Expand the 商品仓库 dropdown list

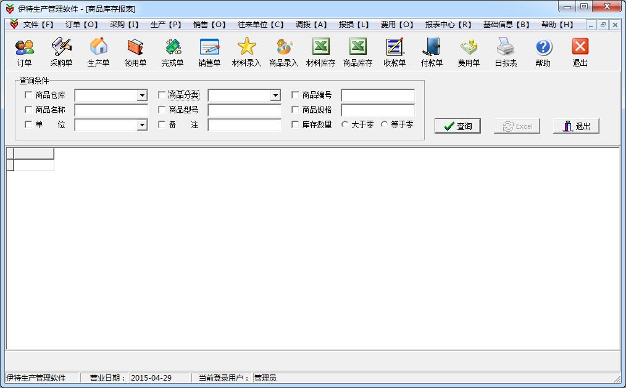pyautogui.click(x=142, y=95)
